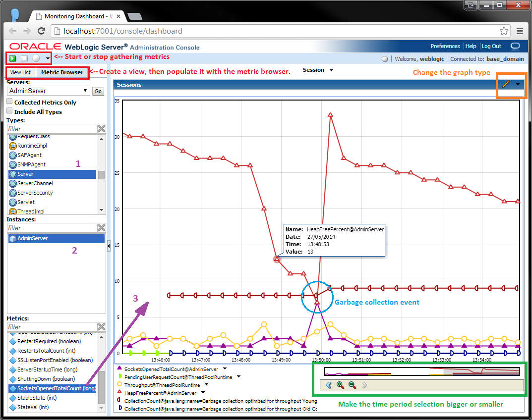Zoom in the time period selection
532x420 pixels.
tap(340, 385)
